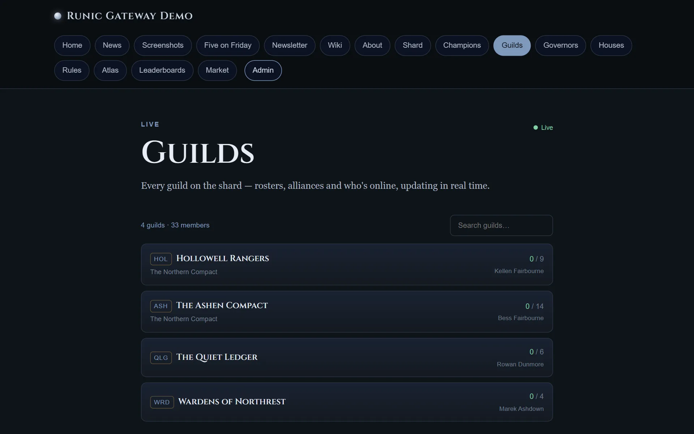
Task: Select the active Guilds tab
Action: [x=512, y=46]
